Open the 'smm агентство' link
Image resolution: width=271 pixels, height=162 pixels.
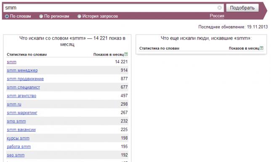(x=21, y=96)
